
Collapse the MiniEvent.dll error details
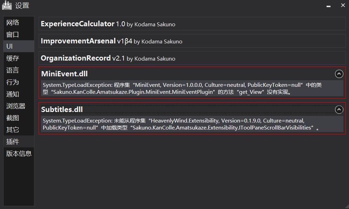(339, 74)
